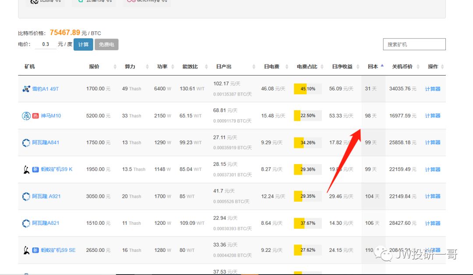Image resolution: width=473 pixels, height=275 pixels.
Task: Focus the 电价 input showing 0.3
Action: point(46,44)
